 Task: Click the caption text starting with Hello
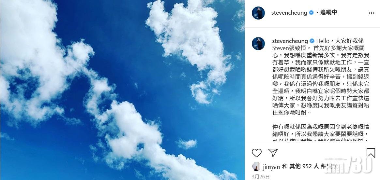321,77
